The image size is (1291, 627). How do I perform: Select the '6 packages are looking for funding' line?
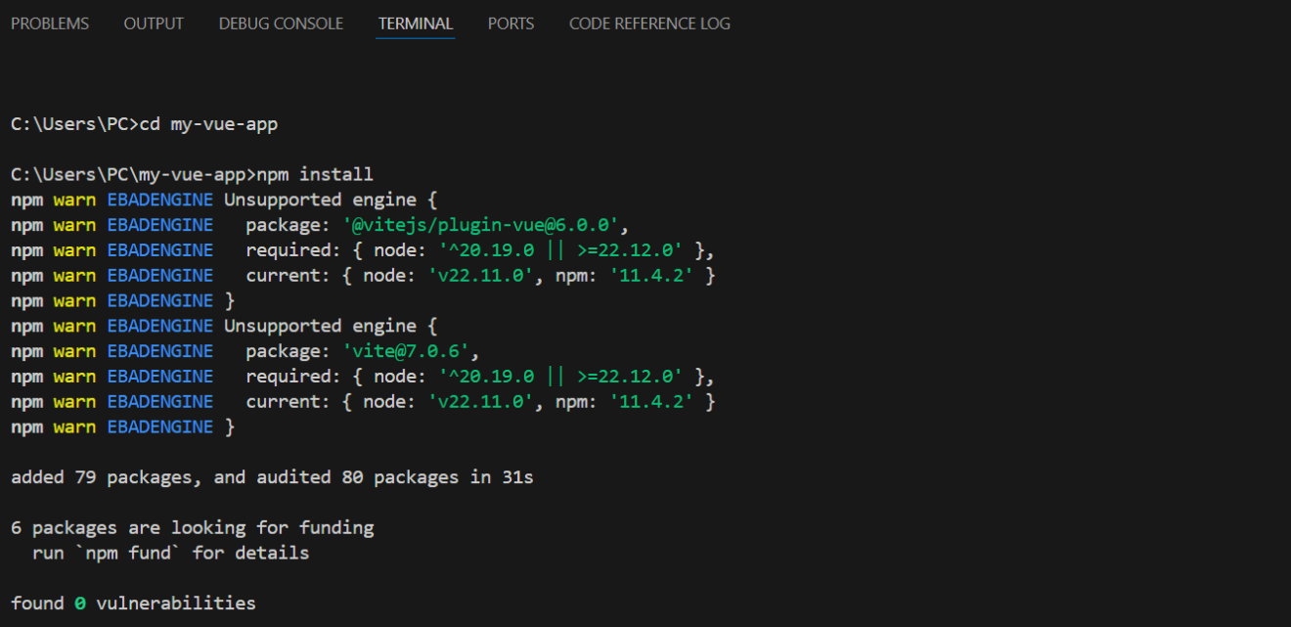[192, 526]
